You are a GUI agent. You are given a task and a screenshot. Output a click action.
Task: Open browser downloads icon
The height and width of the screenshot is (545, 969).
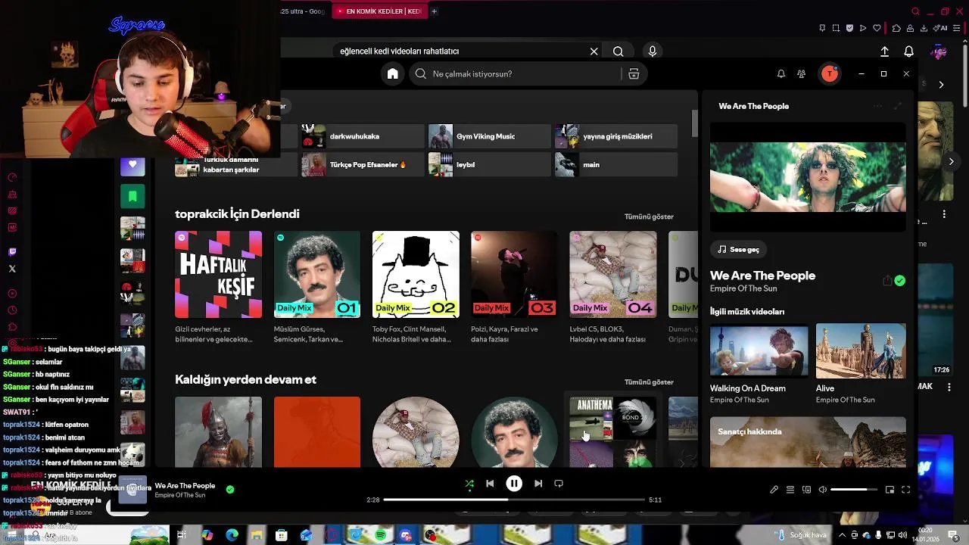924,28
